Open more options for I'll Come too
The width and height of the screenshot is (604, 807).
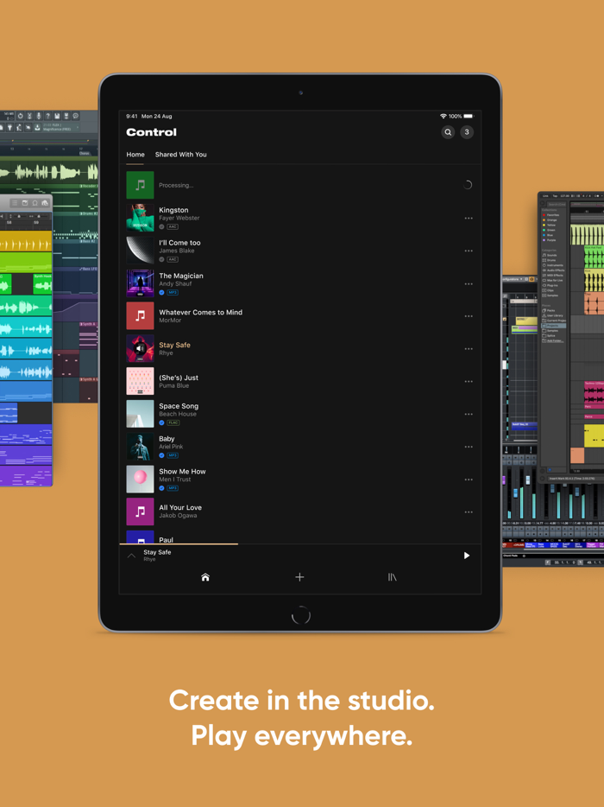point(469,251)
